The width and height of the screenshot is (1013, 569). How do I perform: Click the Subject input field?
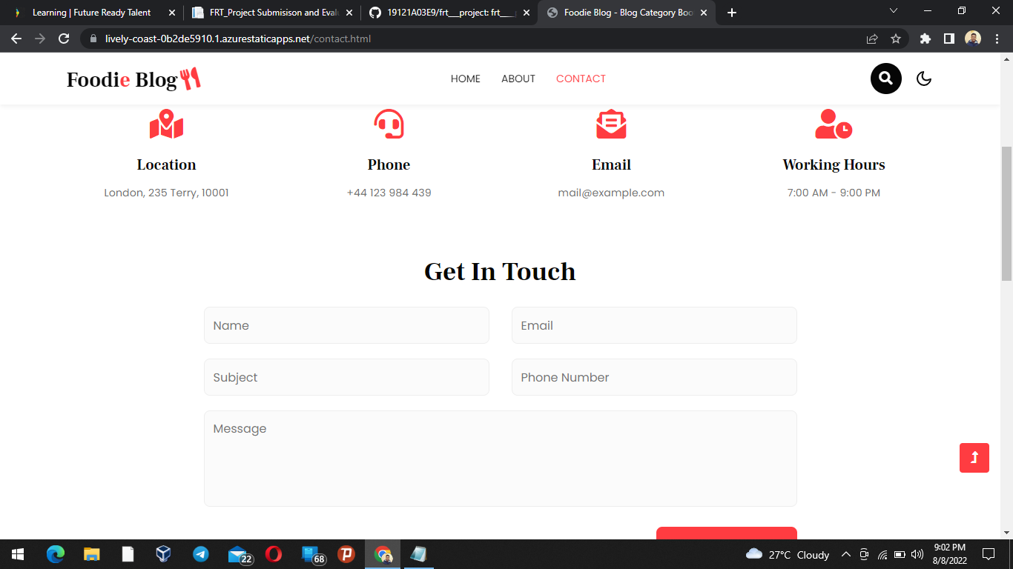[x=346, y=377]
